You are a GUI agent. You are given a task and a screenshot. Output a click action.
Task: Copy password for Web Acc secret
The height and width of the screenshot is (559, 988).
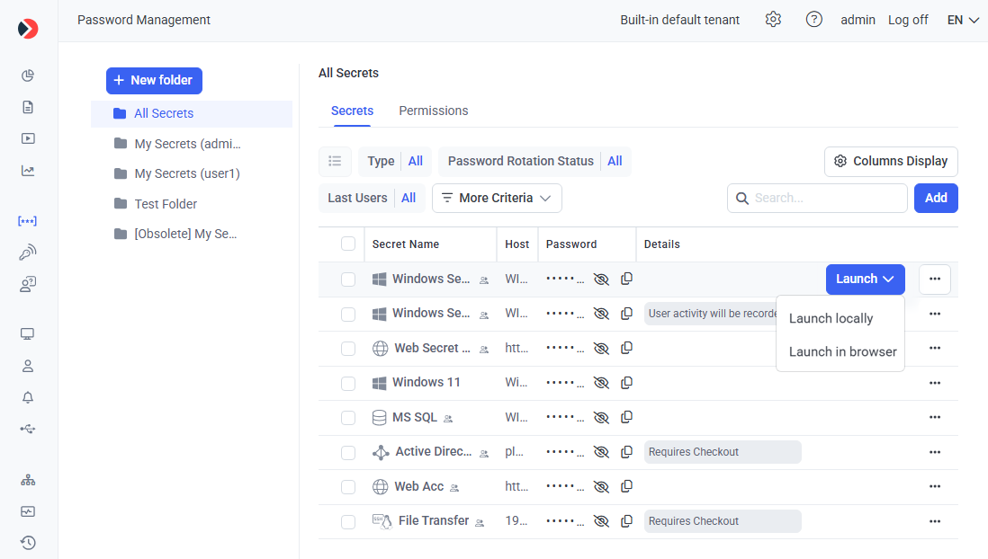click(626, 486)
